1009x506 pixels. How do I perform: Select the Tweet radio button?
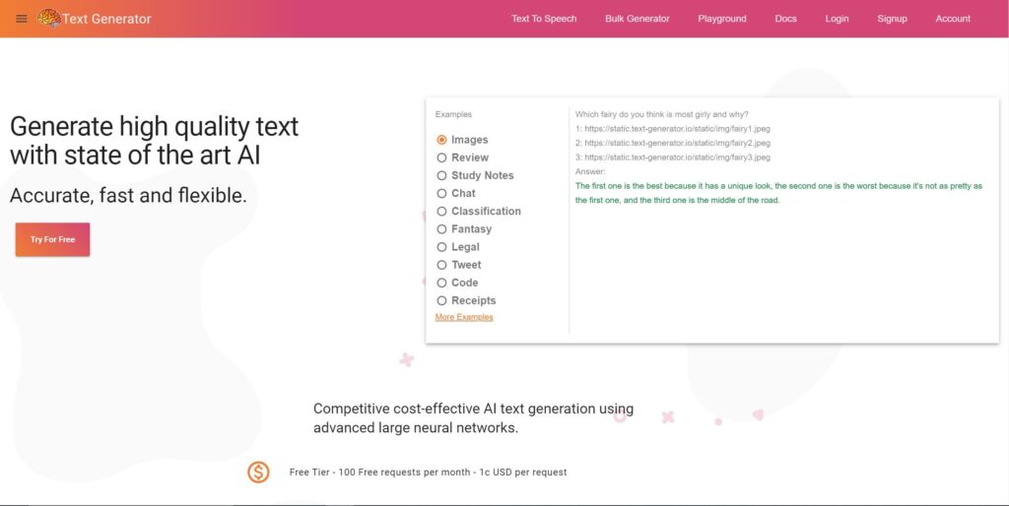pos(441,265)
